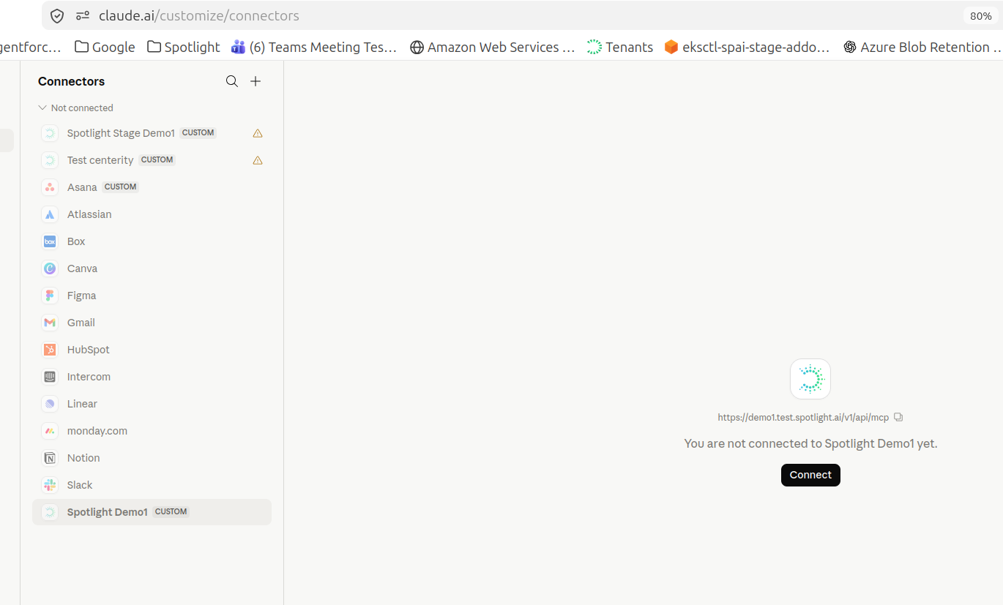Screen dimensions: 1003x605
Task: Click the Canva logo icon
Action: pyautogui.click(x=50, y=268)
